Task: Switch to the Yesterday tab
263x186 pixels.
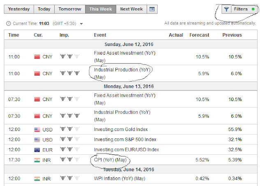Action: 18,9
